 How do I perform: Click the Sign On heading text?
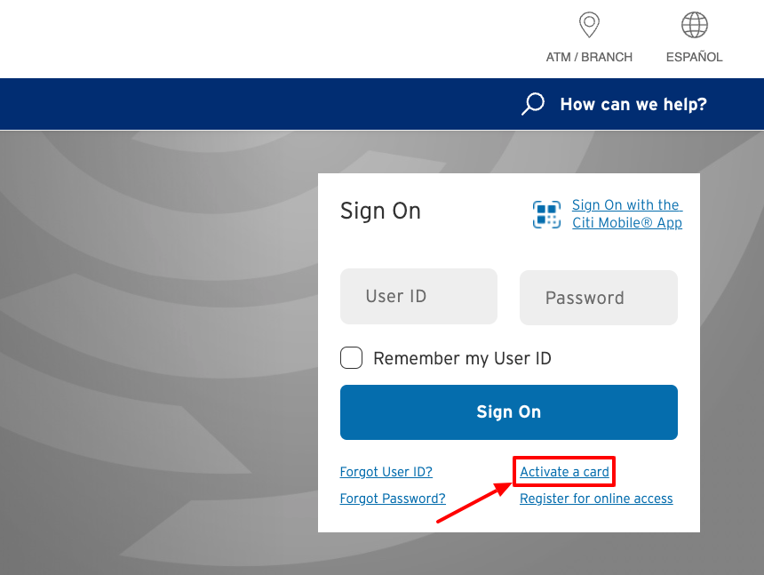[380, 212]
